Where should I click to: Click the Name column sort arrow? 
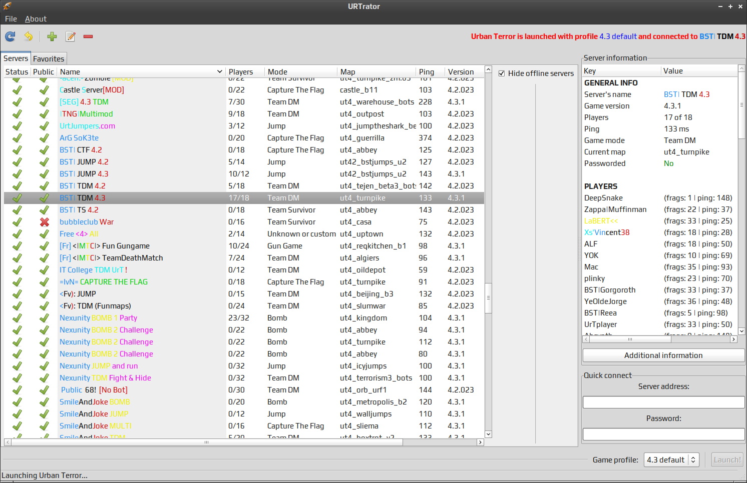tap(219, 72)
